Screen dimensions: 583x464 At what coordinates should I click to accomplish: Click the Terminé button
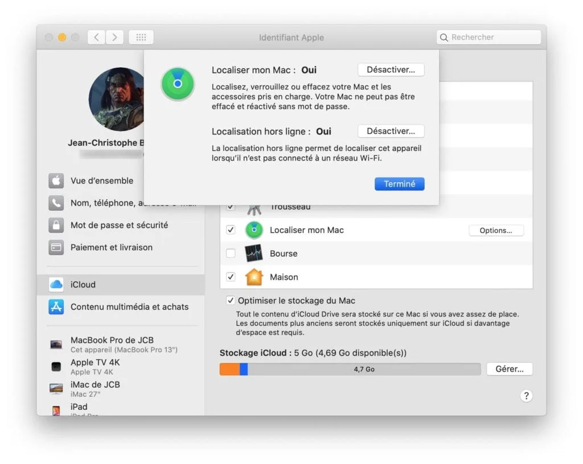click(399, 183)
